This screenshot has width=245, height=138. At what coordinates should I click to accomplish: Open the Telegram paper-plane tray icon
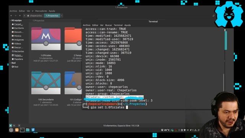point(191,130)
